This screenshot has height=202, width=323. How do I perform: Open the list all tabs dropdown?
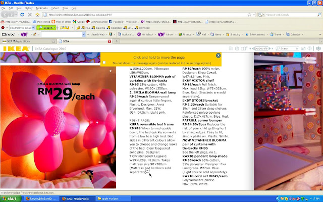click(x=320, y=41)
